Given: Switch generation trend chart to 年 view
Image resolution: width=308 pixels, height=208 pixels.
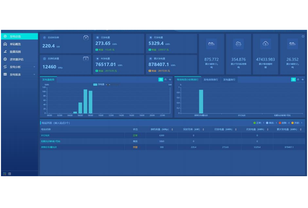Looking at the screenshot, I should pos(170,80).
